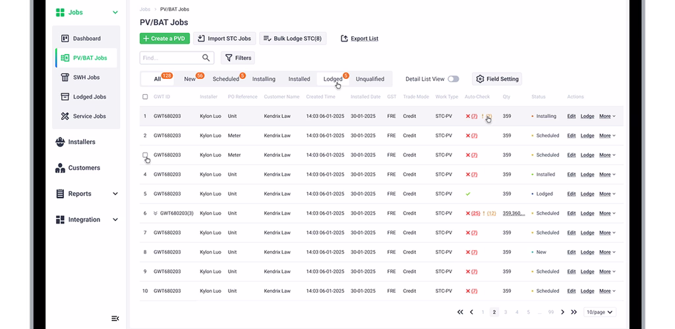Switch to the Scheduled tab
Image resolution: width=675 pixels, height=329 pixels.
225,79
